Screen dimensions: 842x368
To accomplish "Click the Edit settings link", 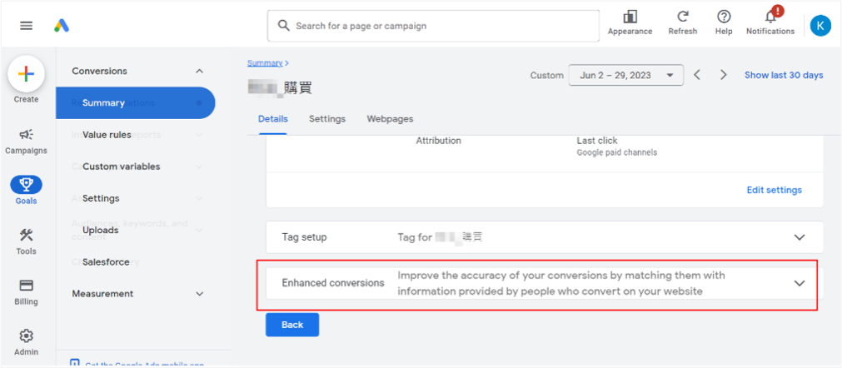I will [774, 190].
